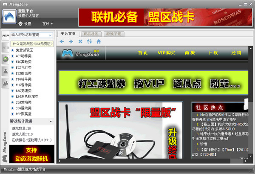Click 设置个人留言 personal message
This screenshot has height=174, width=255.
point(28,16)
